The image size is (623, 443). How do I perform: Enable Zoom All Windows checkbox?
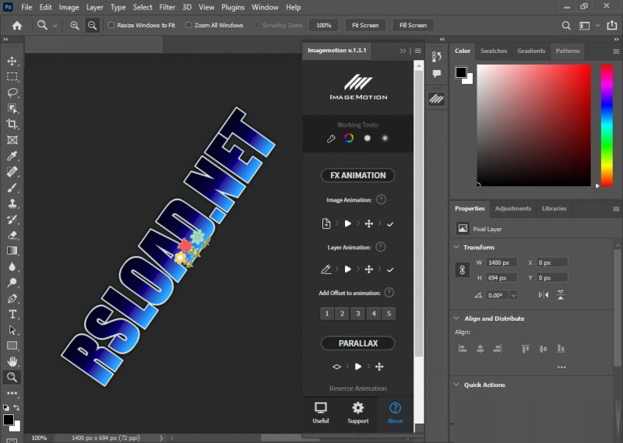point(188,25)
